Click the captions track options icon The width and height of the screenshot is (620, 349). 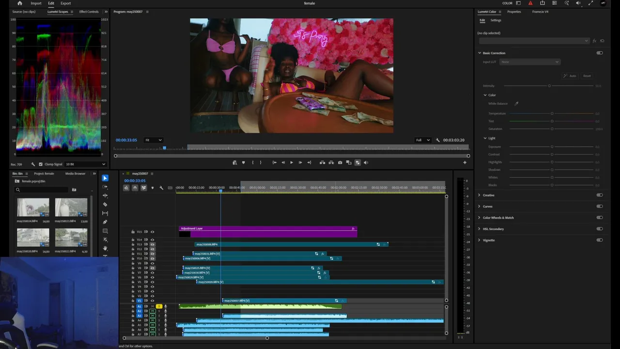[170, 188]
